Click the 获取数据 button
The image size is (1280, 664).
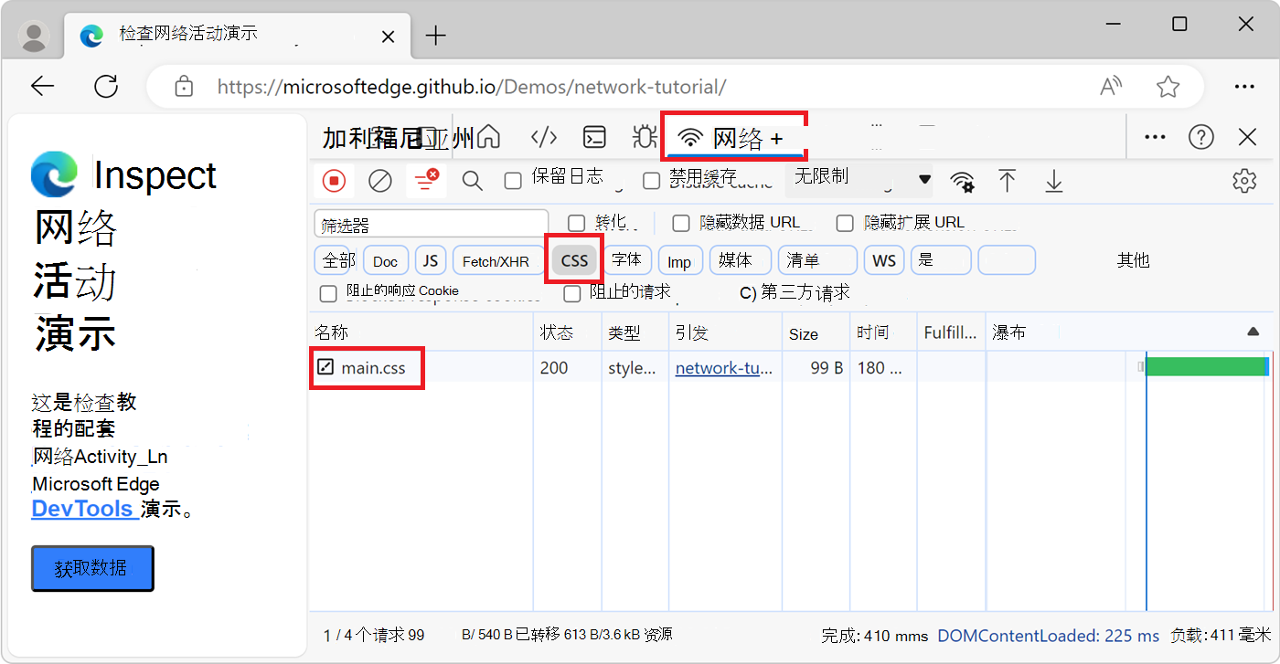click(x=92, y=568)
